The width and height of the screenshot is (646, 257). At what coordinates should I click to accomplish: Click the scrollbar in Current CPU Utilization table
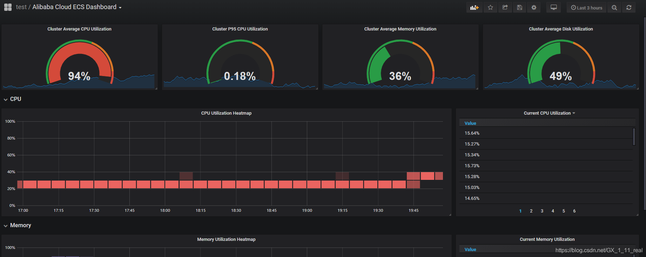tap(634, 136)
